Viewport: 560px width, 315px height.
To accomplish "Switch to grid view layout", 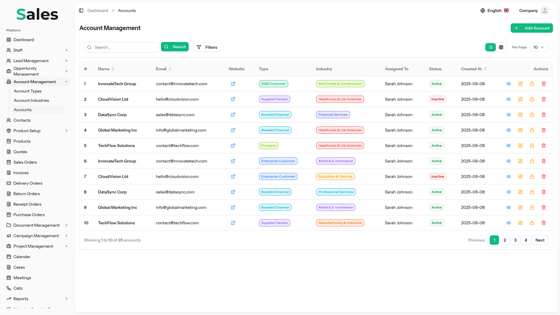I will click(501, 47).
